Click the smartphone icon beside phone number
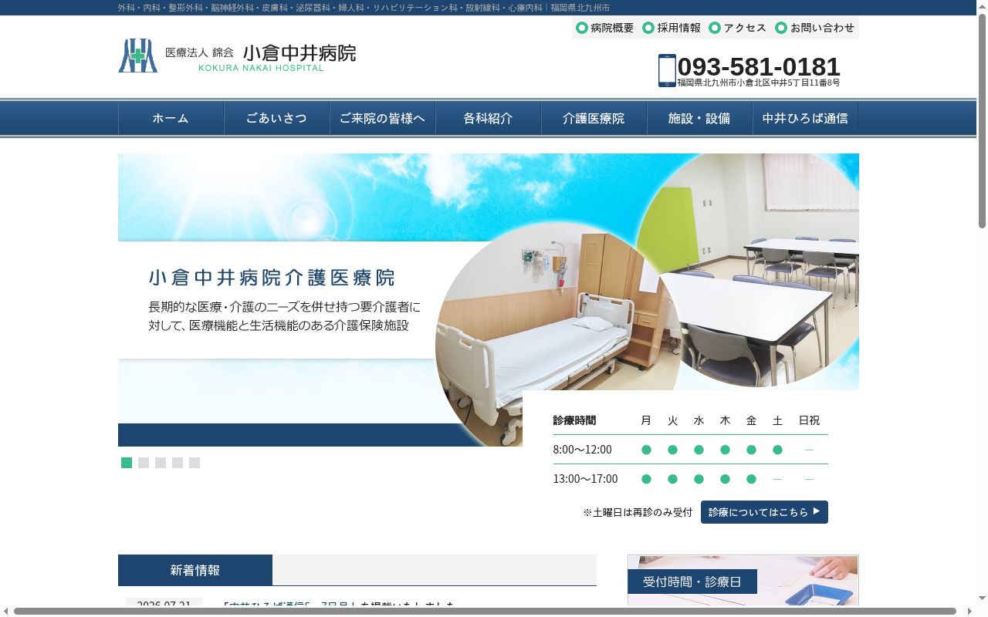Screen dimensions: 988x617 (667, 70)
